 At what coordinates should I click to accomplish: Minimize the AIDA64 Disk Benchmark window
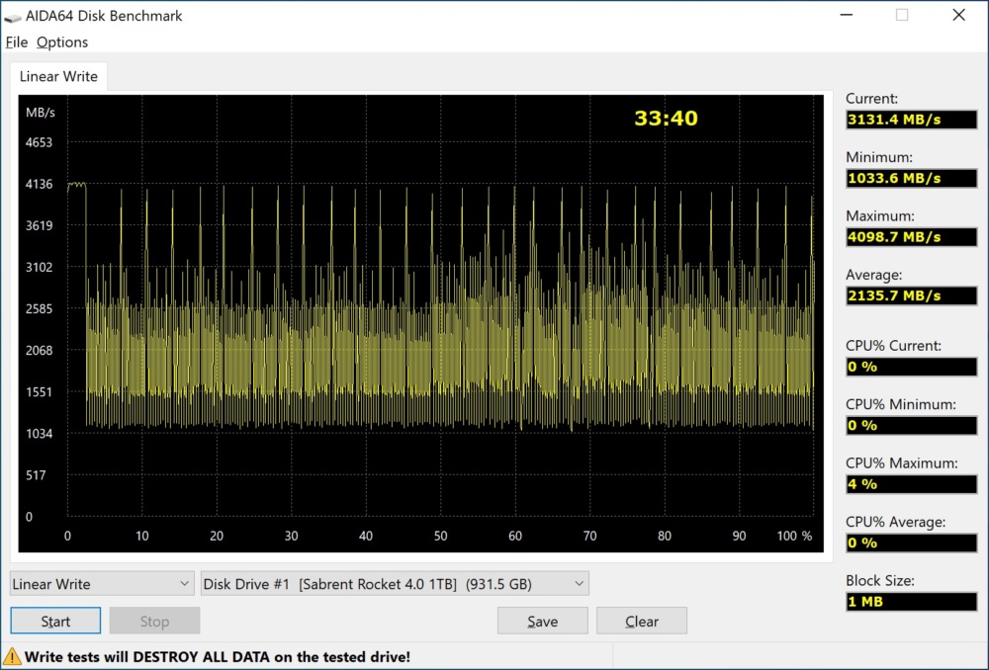tap(847, 15)
